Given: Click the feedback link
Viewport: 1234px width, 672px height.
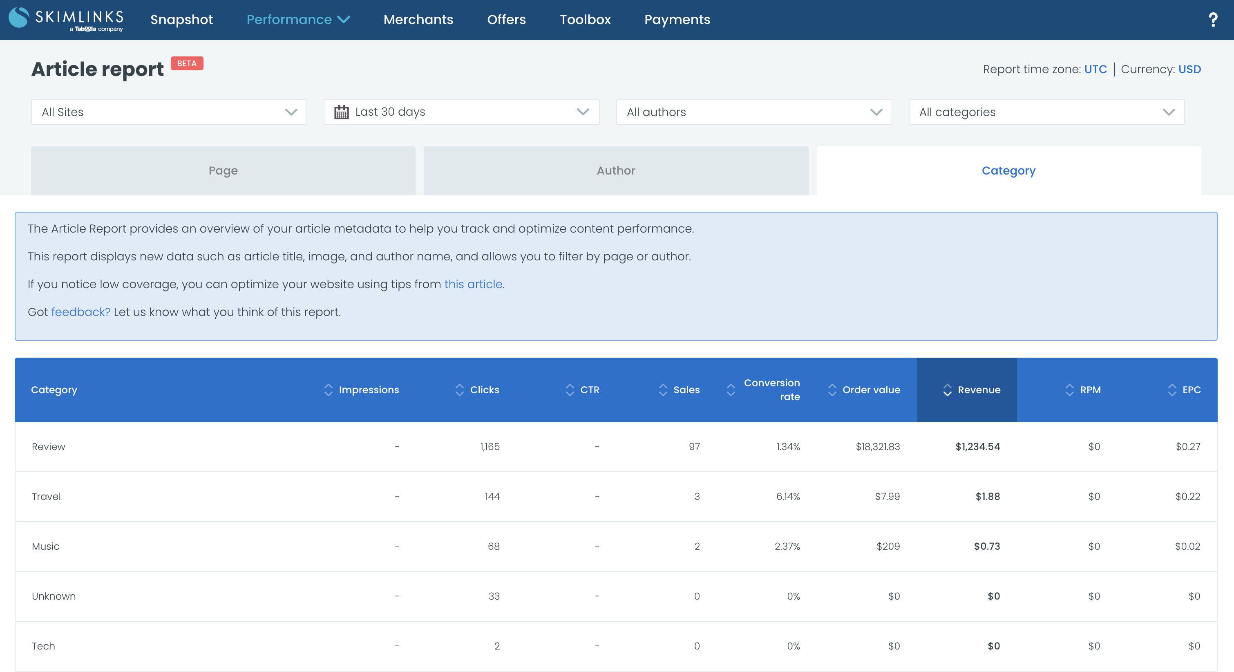Looking at the screenshot, I should click(x=80, y=312).
